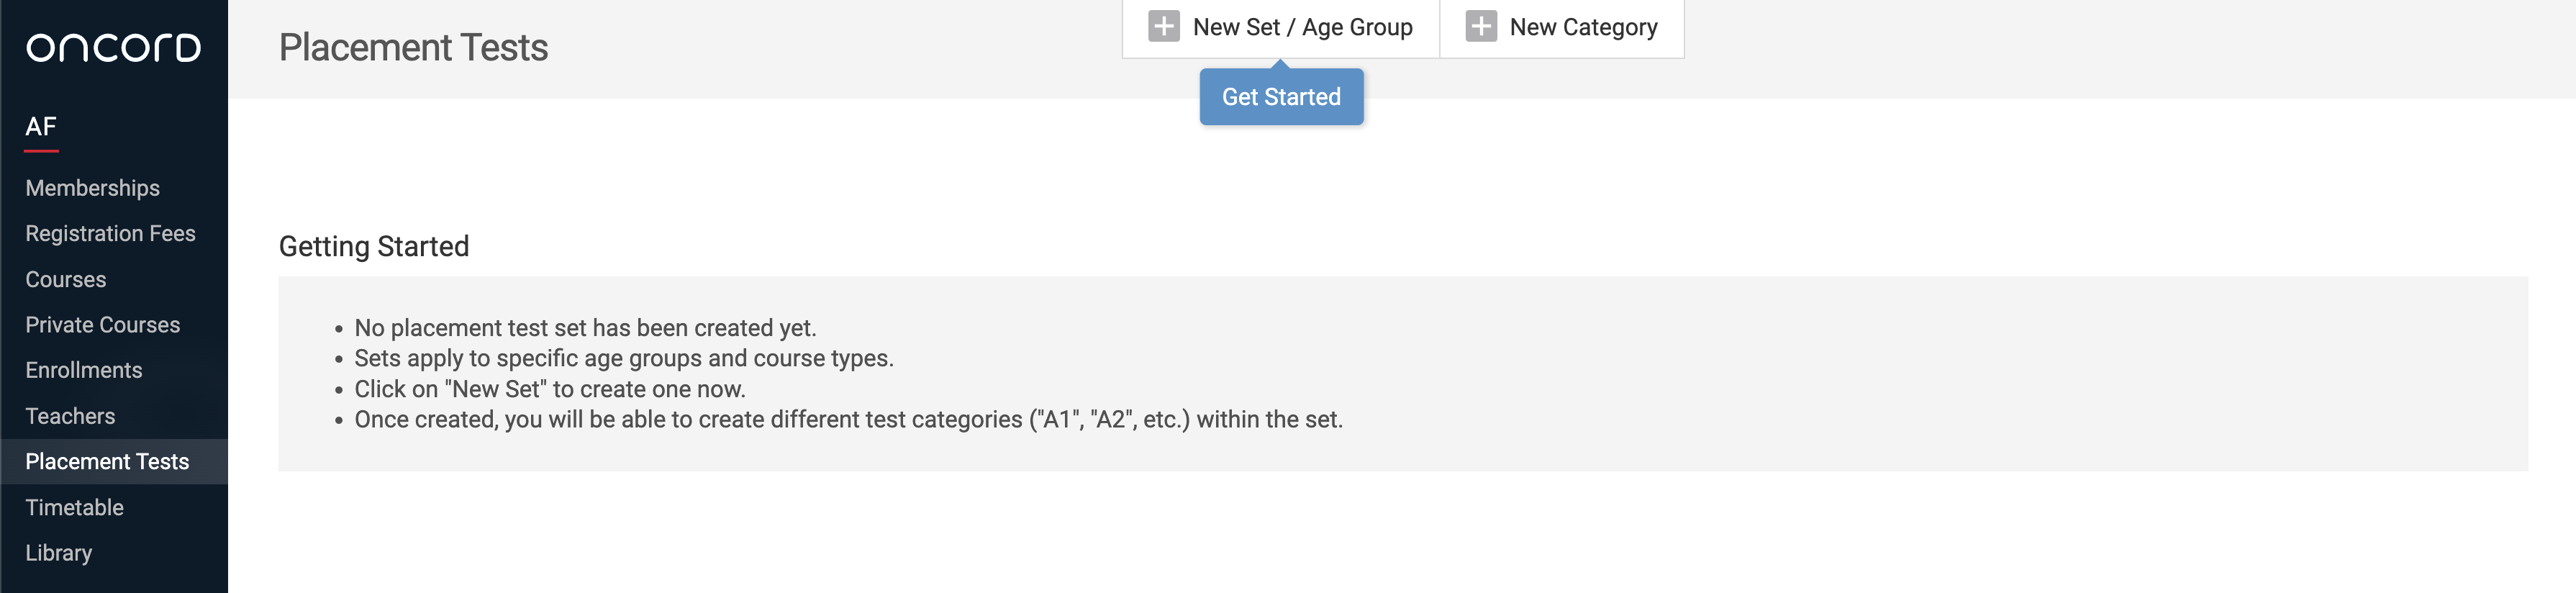Click the Getting Started heading
This screenshot has height=593, width=2576.
coord(373,246)
